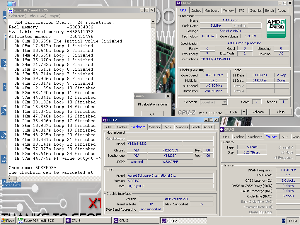Switch to Caches tab in top CPU-Z window
The height and width of the screenshot is (225, 300).
click(x=196, y=11)
